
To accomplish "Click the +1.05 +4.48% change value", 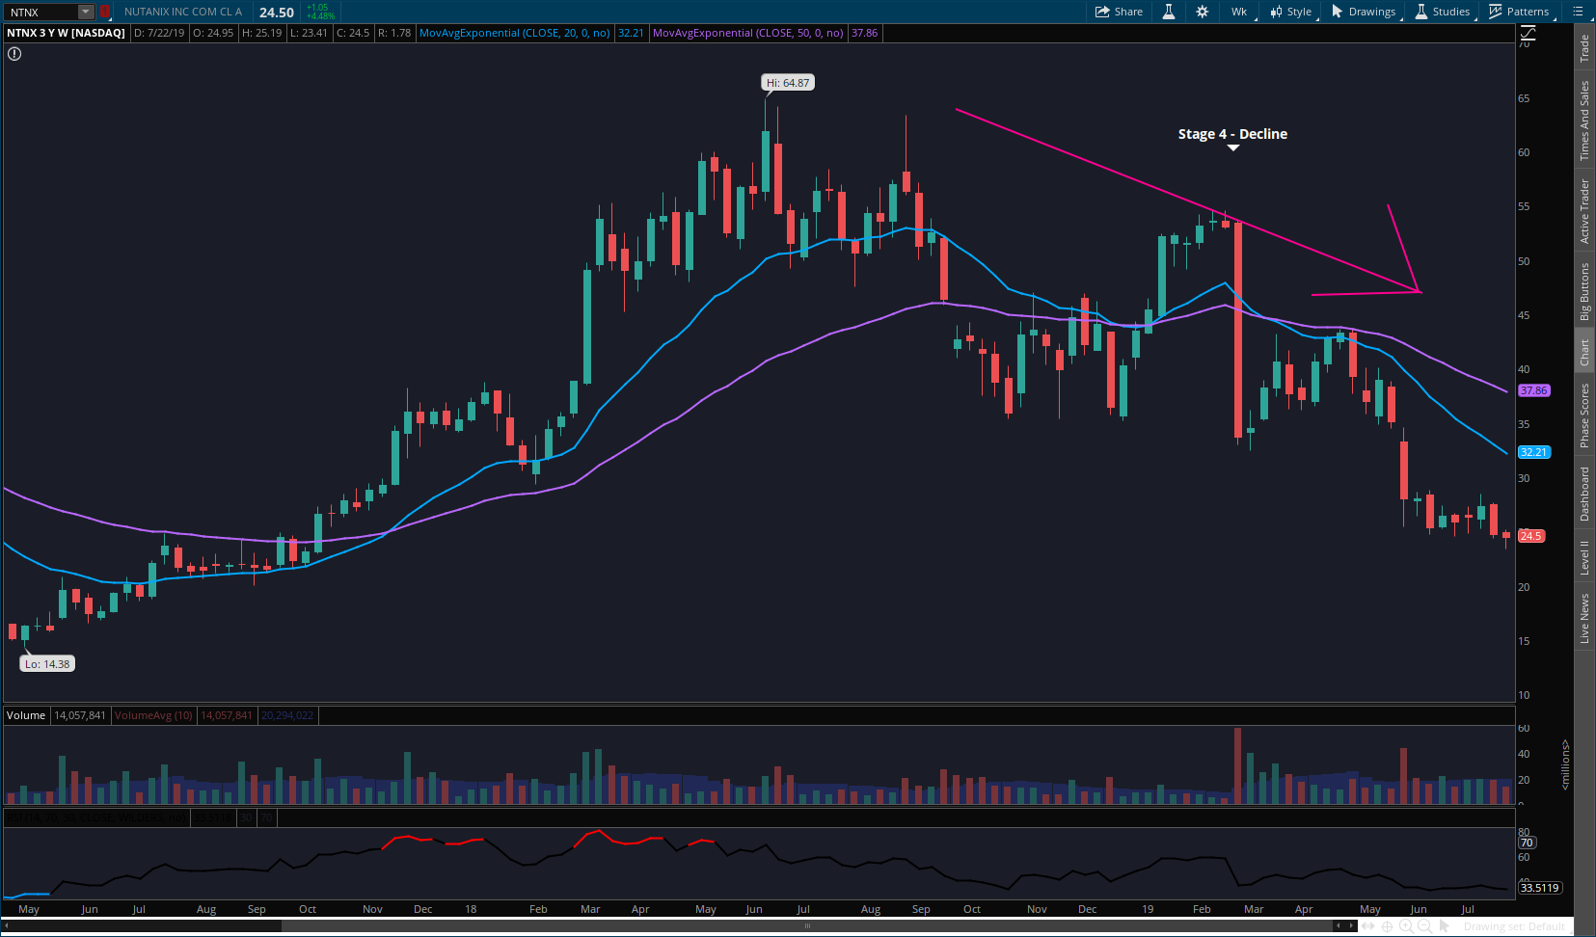I will pos(321,12).
